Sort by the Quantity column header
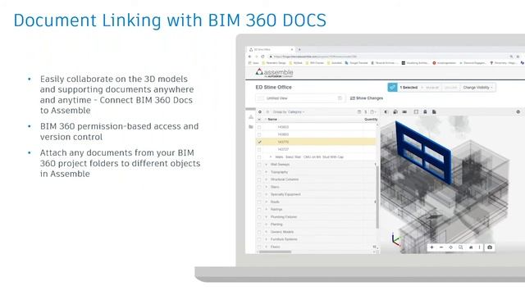The width and height of the screenshot is (525, 295). [x=371, y=120]
